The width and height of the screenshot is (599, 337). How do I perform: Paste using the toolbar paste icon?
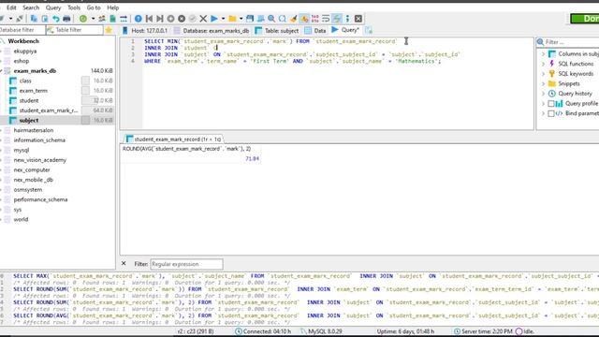45,19
